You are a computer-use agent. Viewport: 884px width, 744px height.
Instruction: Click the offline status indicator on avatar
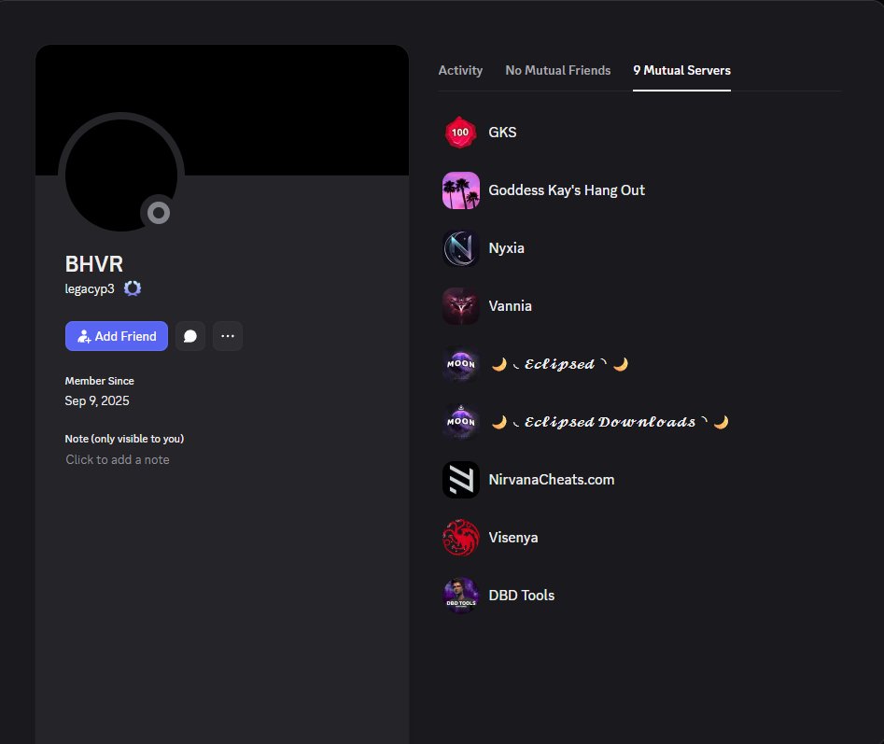point(159,213)
